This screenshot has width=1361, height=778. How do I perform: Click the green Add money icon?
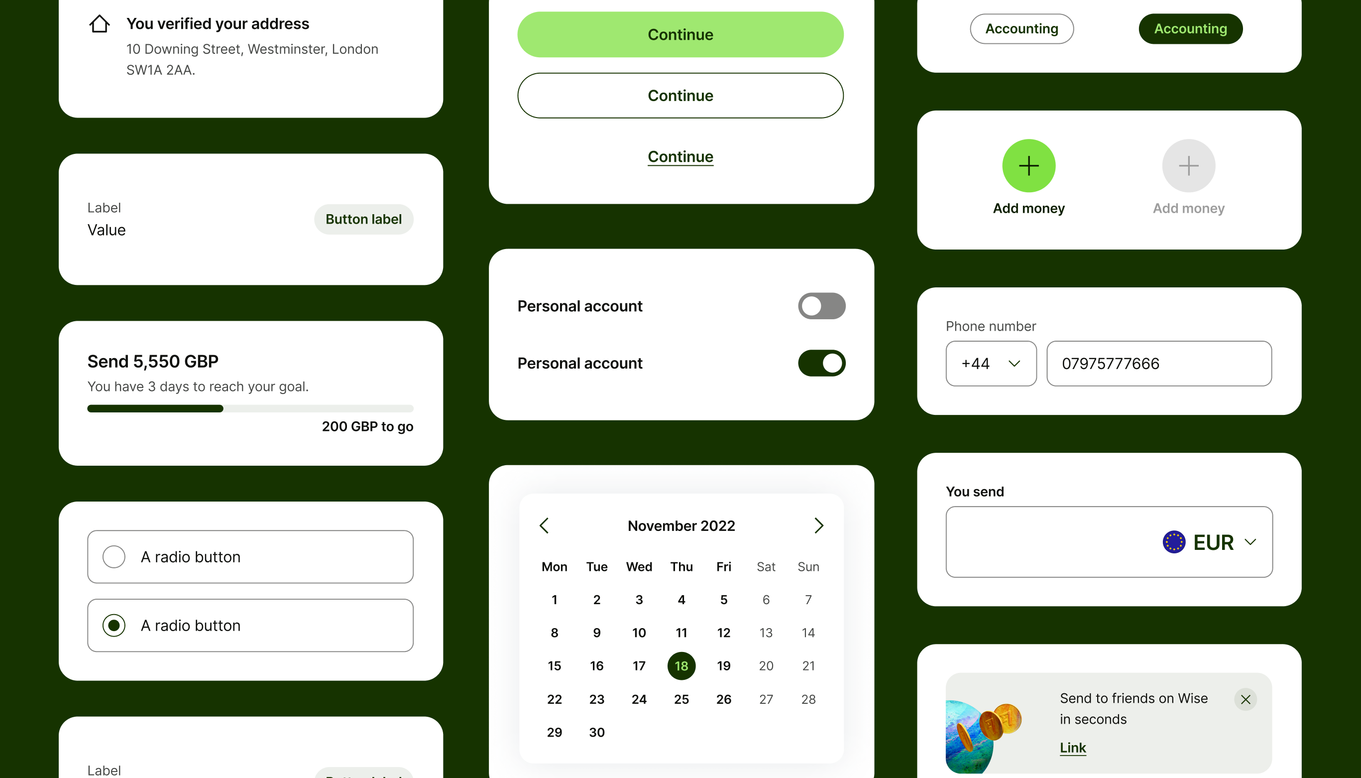point(1028,166)
